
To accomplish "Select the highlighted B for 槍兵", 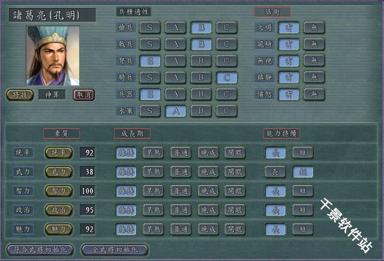I will point(201,28).
